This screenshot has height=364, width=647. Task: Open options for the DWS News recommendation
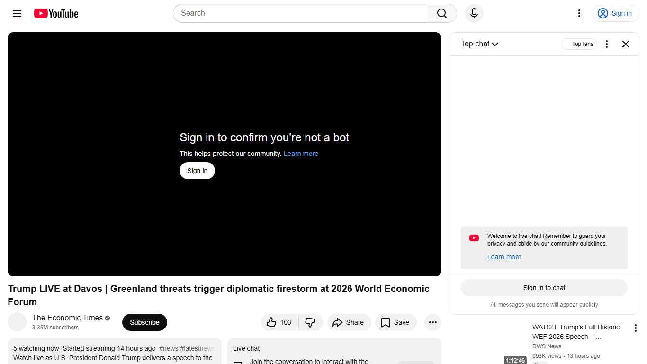pos(635,328)
